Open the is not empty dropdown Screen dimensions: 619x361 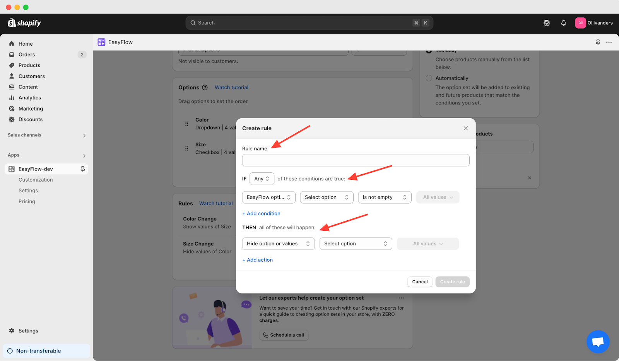[385, 197]
